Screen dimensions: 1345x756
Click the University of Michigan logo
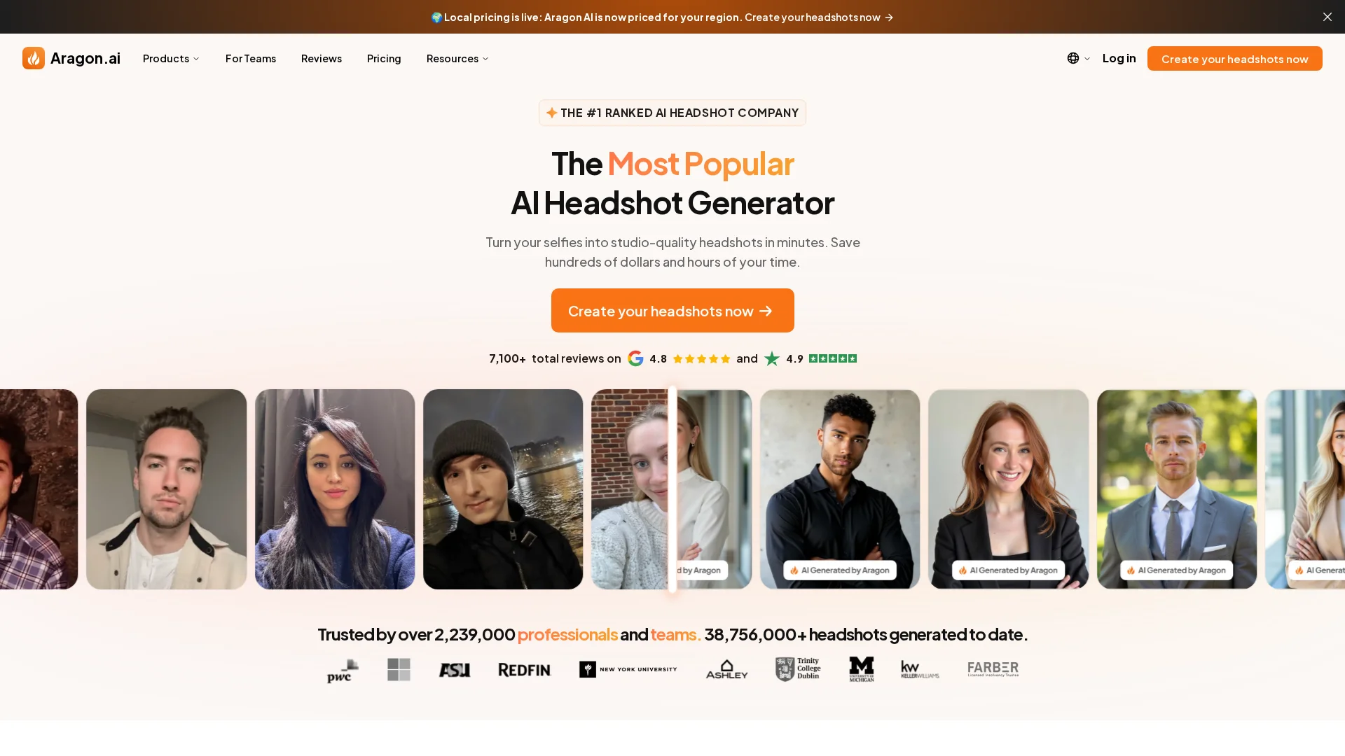pyautogui.click(x=861, y=669)
